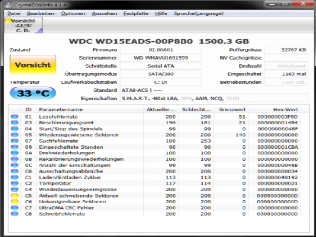Click the Laufwerksbuchstaben field C: D:
Image resolution: width=316 pixels, height=237 pixels.
coord(161,82)
